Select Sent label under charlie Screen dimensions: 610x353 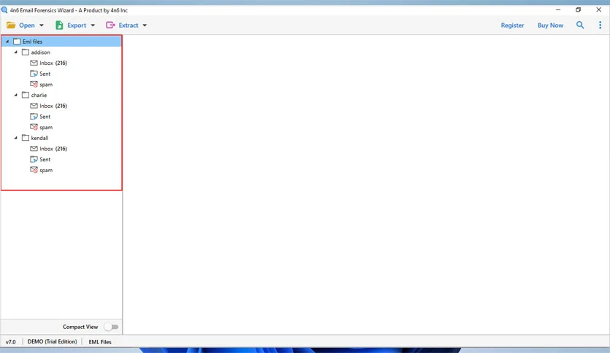[x=45, y=116]
